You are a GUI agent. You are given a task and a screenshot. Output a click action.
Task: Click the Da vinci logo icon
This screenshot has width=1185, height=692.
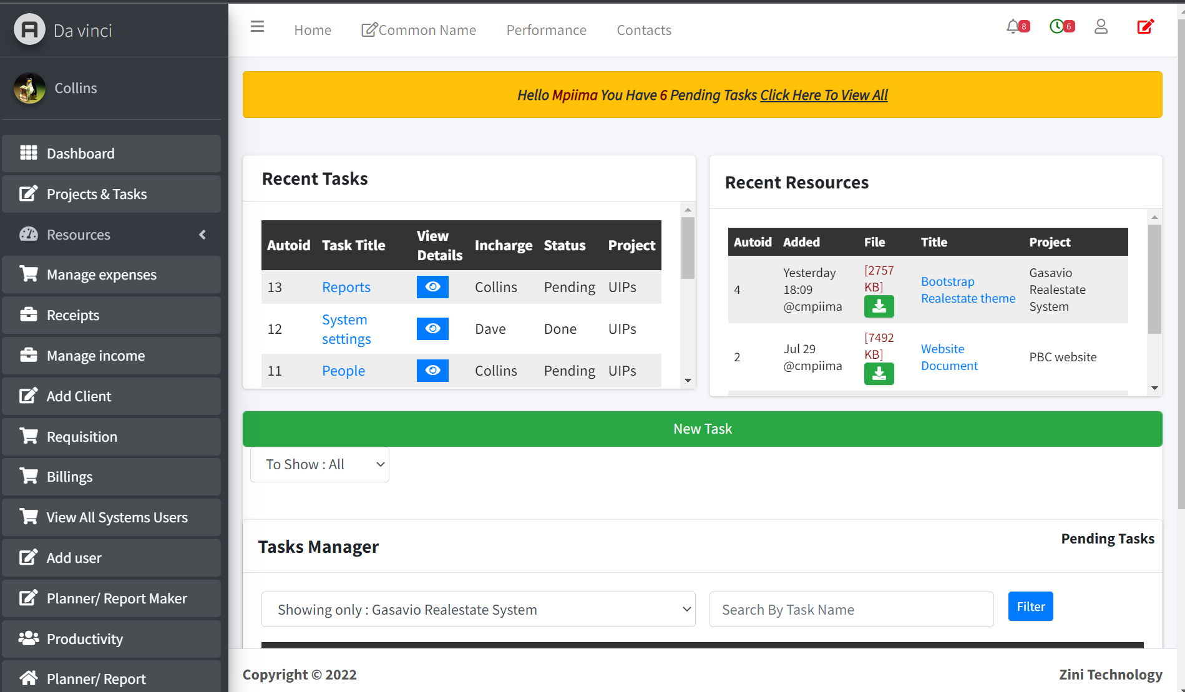point(29,29)
